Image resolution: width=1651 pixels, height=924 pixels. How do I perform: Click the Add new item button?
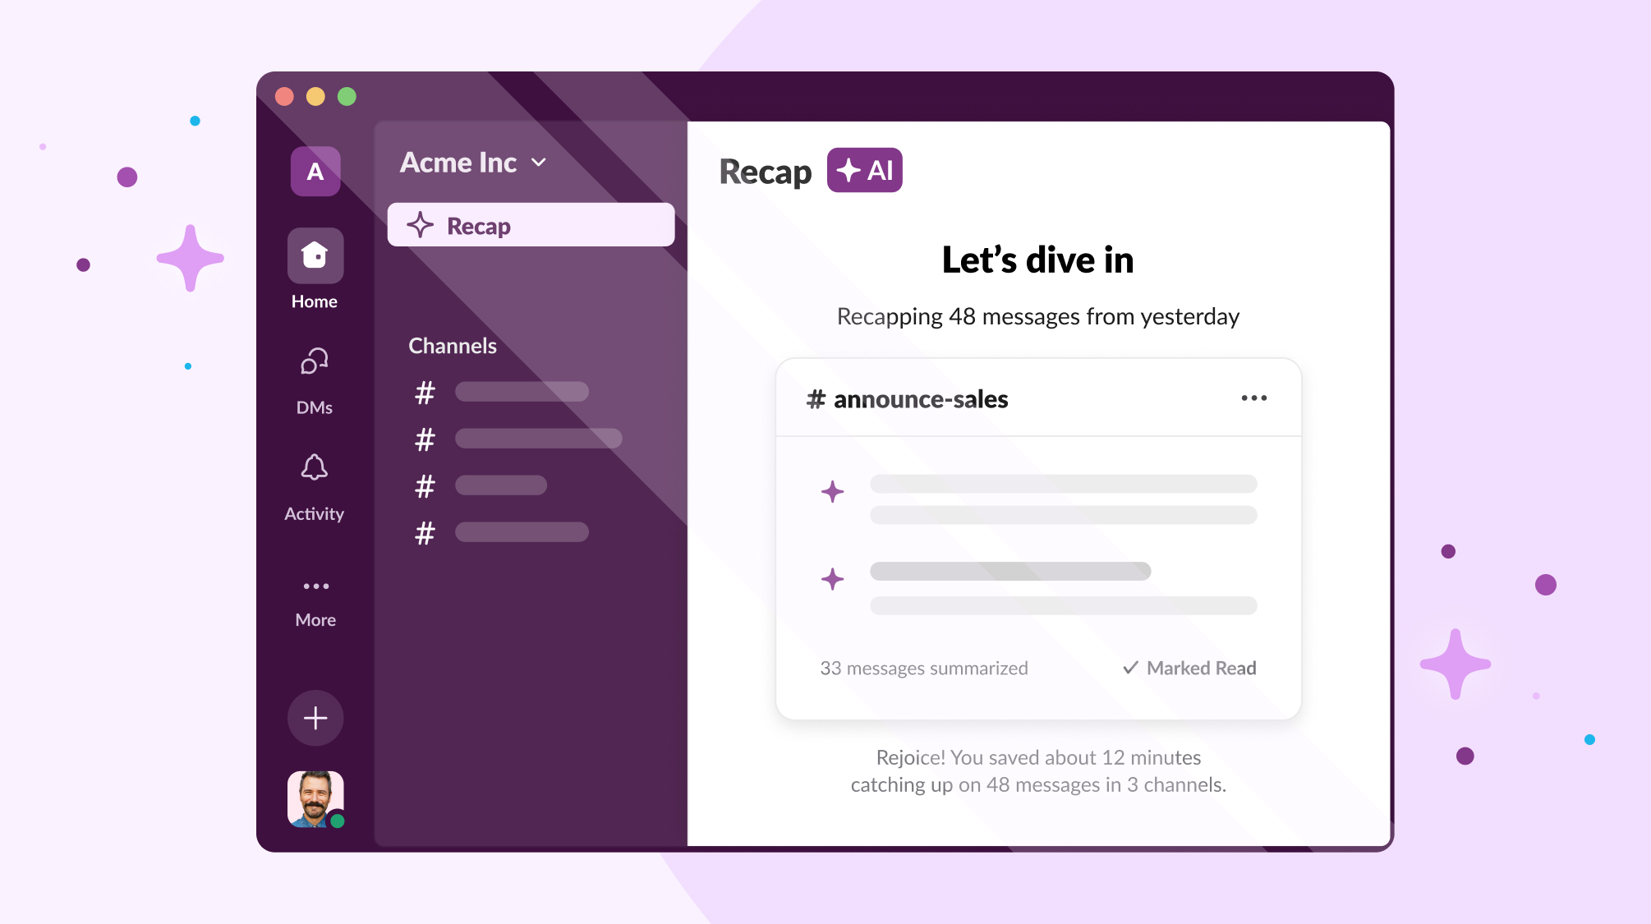coord(316,716)
